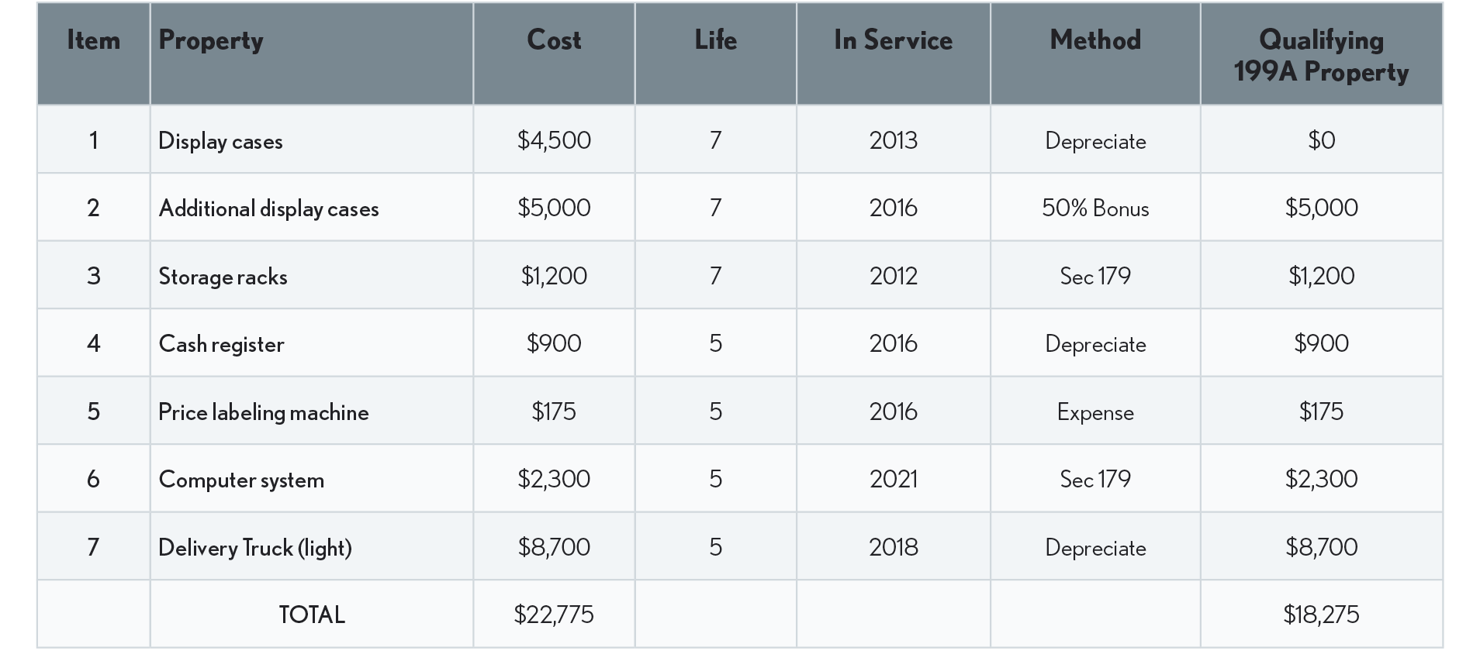Click the 2021 in-service year cell
Image resolution: width=1480 pixels, height=668 pixels.
893,480
